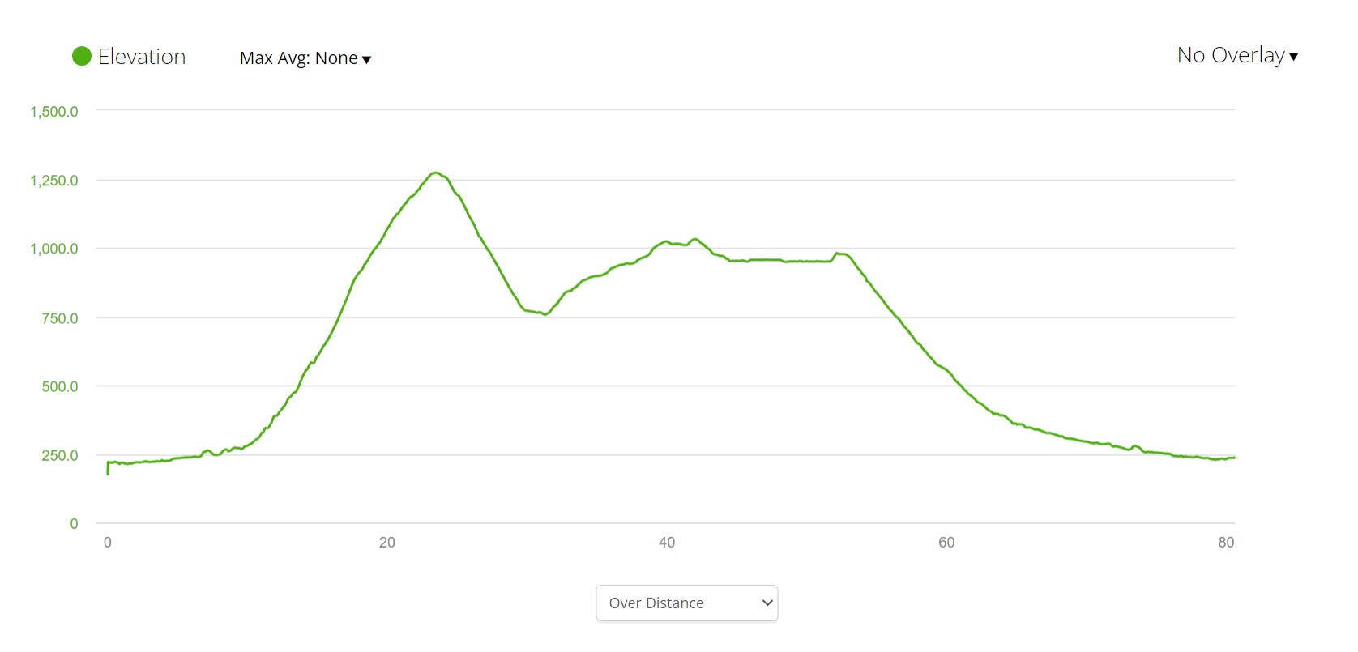Click the arrow beside Max Avg: None
This screenshot has height=652, width=1358.
click(x=366, y=59)
